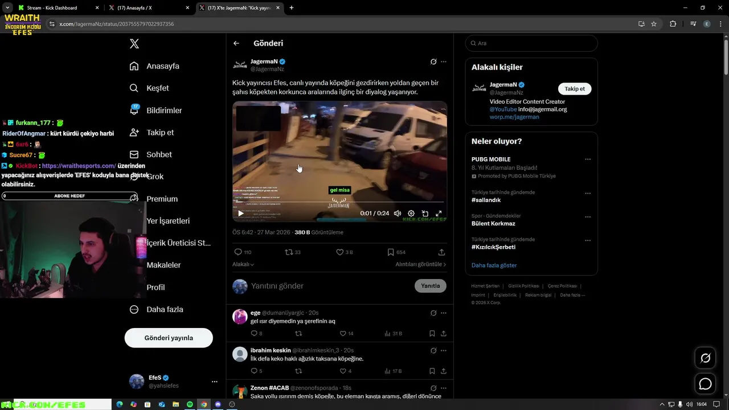Click the taskbar volume icon
Screen dimensions: 729x410
pyautogui.click(x=690, y=404)
